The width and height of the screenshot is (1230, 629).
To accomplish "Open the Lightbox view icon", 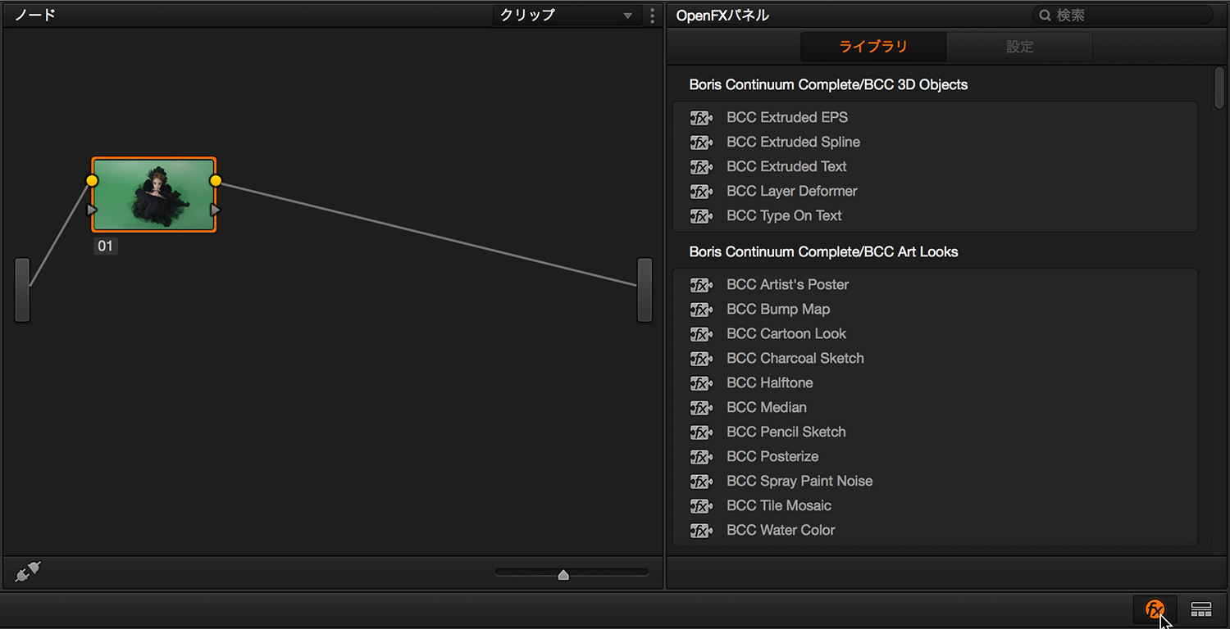I will pyautogui.click(x=1201, y=609).
